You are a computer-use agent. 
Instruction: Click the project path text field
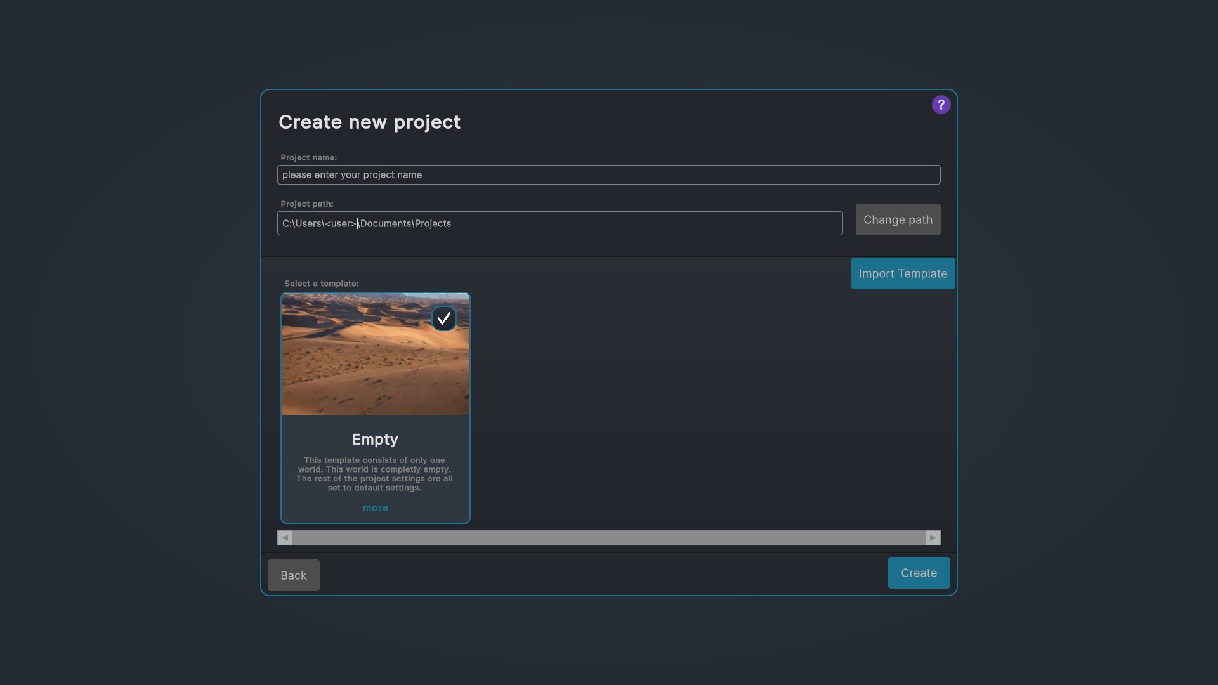click(x=560, y=223)
